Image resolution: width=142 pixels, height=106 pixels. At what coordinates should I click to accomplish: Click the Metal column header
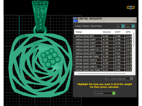(88, 32)
